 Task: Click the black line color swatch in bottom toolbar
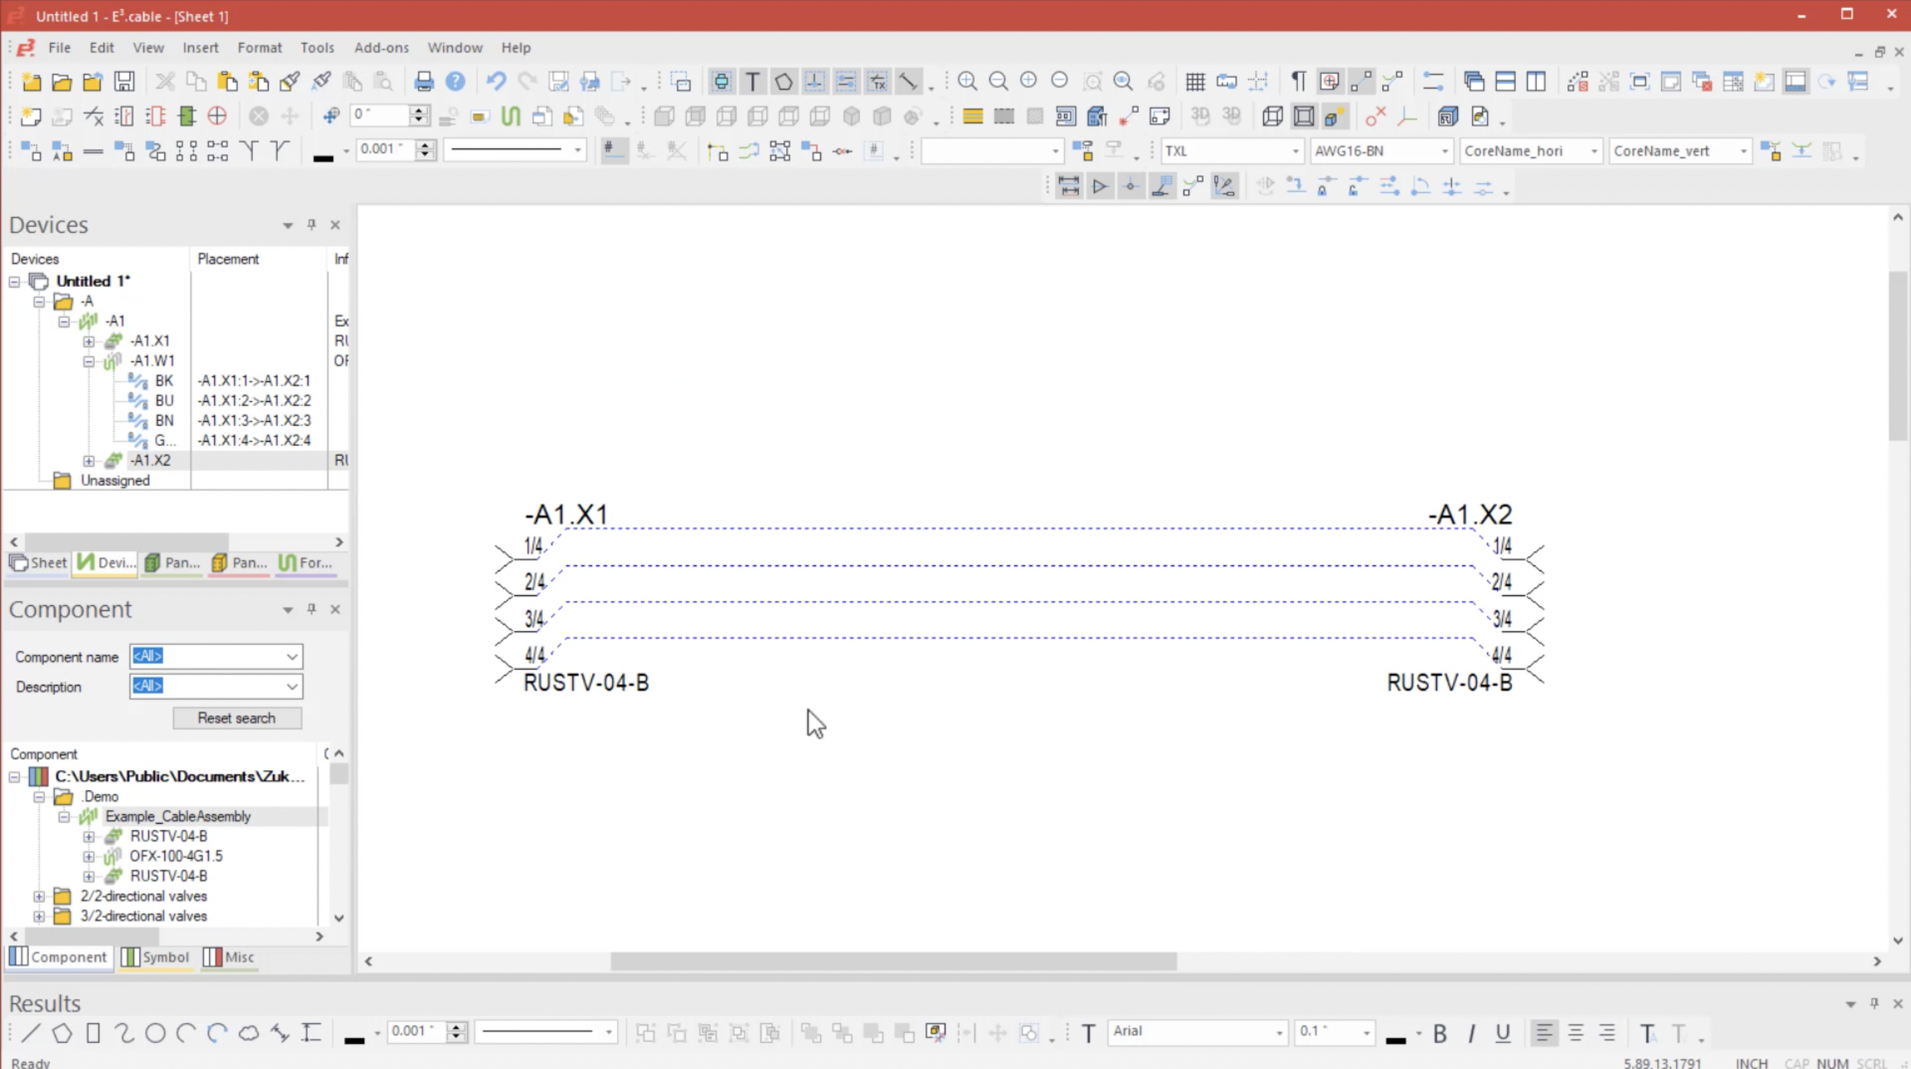point(355,1039)
